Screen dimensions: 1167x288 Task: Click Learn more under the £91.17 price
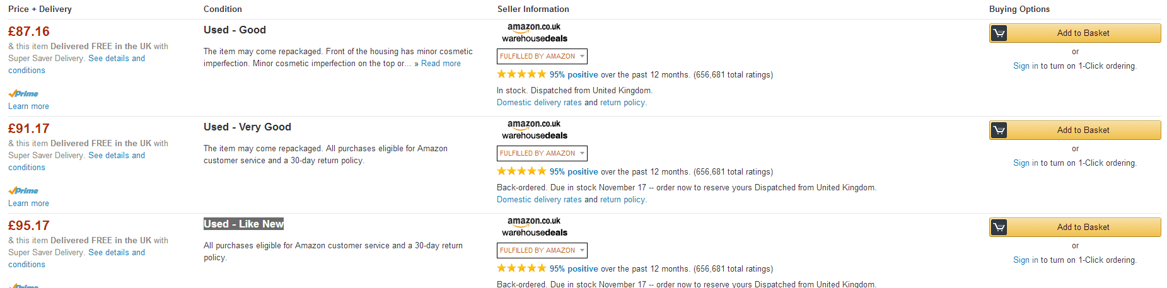click(28, 204)
